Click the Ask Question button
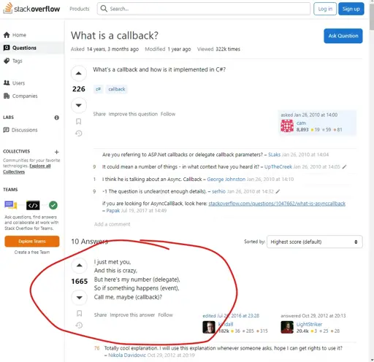 click(x=343, y=36)
